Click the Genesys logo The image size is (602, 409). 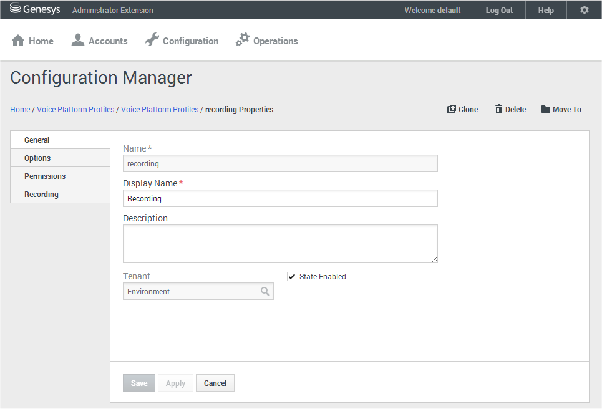click(35, 9)
